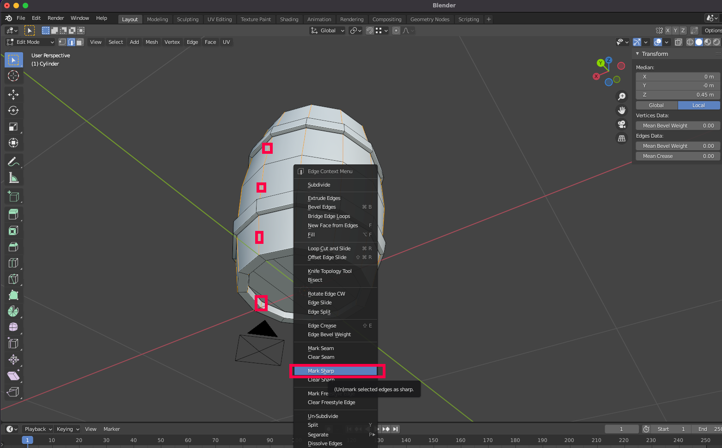Toggle the camera view icon
Image resolution: width=722 pixels, height=448 pixels.
(x=622, y=124)
